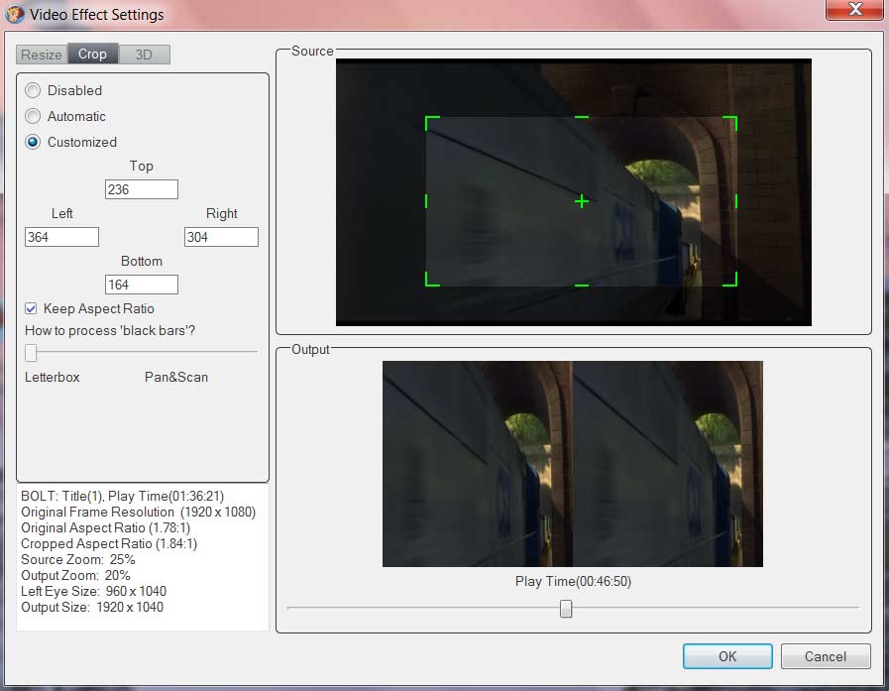Click the left-middle green crop edge handle
Image resolution: width=889 pixels, height=691 pixels.
tap(426, 201)
